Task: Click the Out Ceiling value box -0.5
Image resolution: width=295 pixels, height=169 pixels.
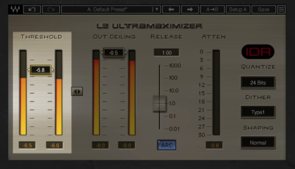Action: click(x=113, y=53)
